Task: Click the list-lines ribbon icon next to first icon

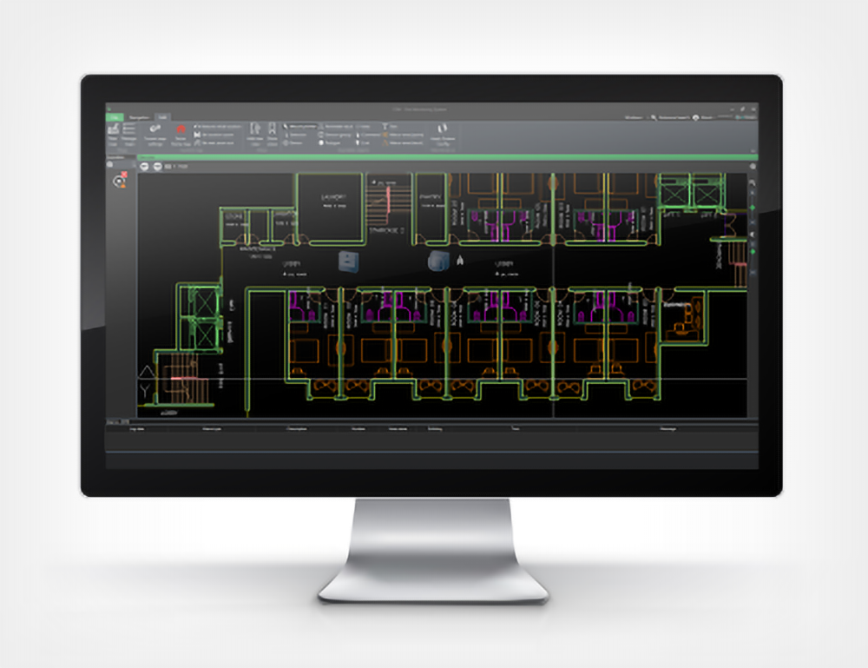Action: click(x=129, y=129)
